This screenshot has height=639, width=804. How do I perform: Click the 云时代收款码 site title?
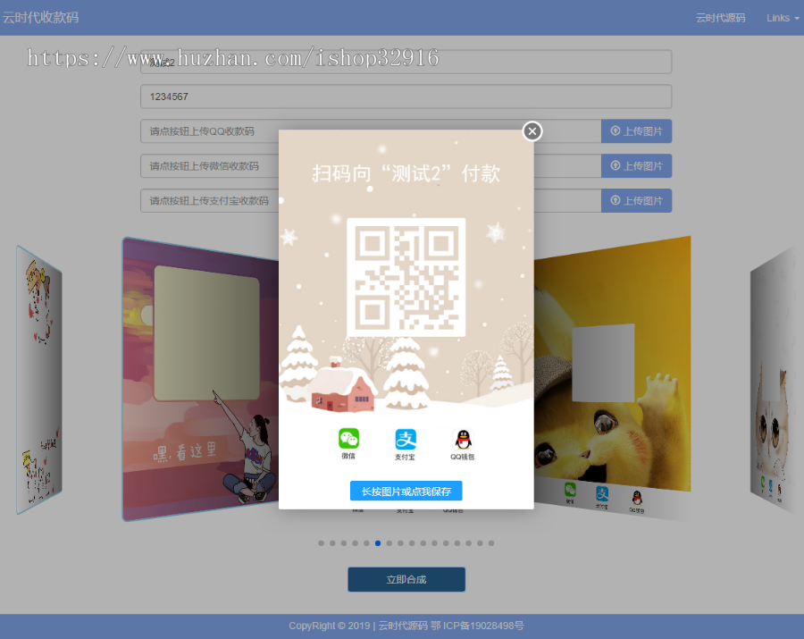click(40, 18)
